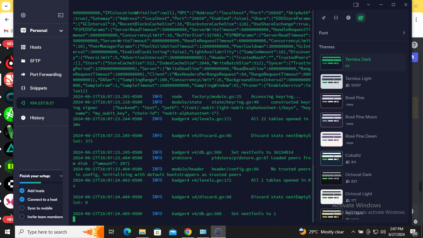Collapse the Finish your setup section

(61, 176)
